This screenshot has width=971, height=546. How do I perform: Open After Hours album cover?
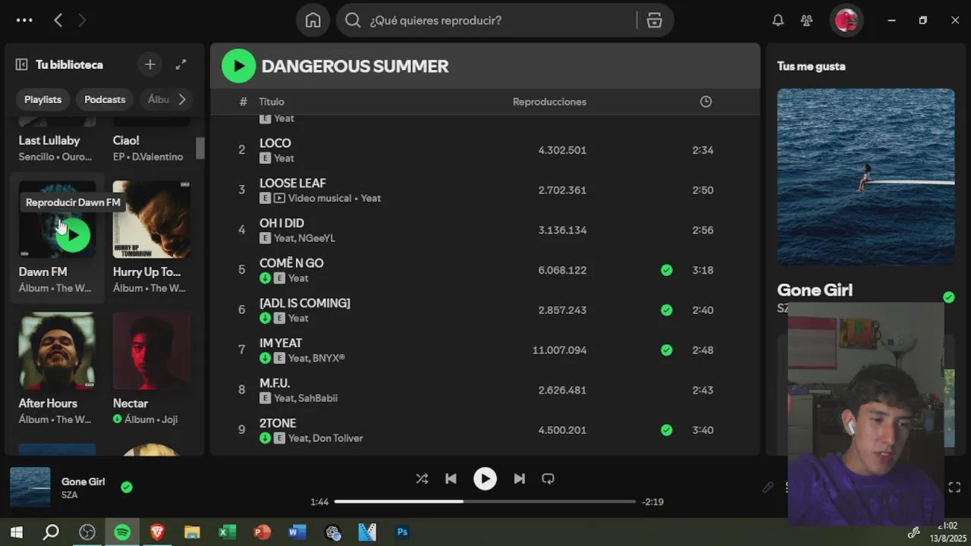(58, 350)
